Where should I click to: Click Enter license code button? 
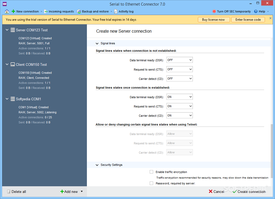(x=248, y=20)
